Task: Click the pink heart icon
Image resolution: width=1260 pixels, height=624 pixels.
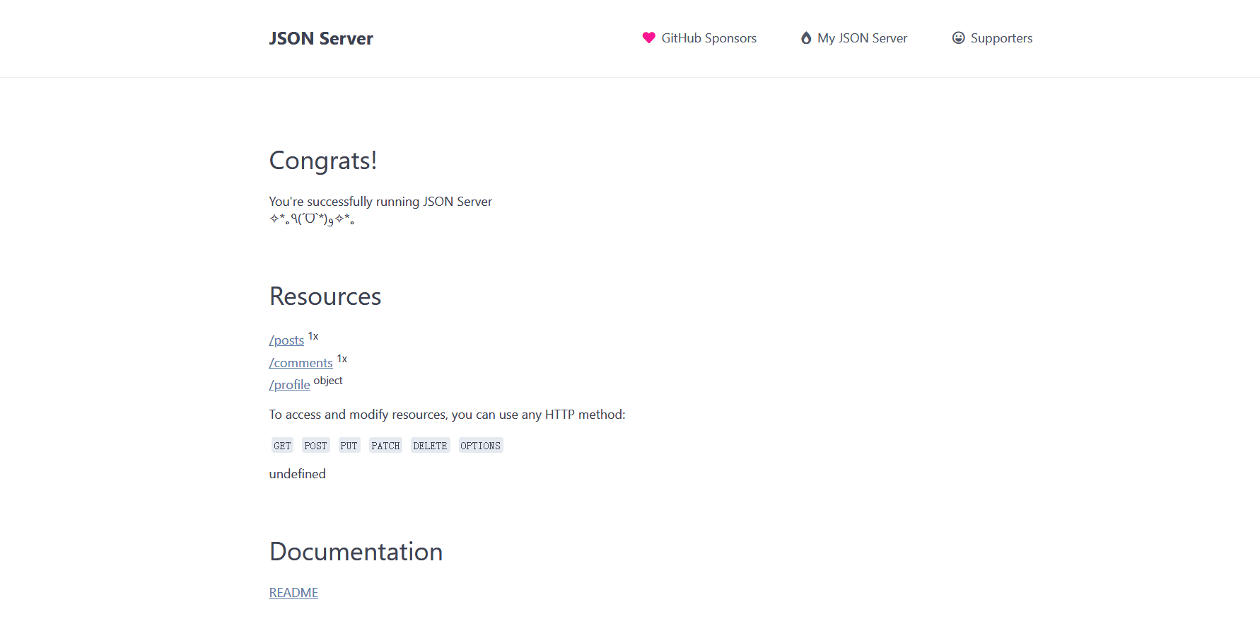Action: tap(648, 37)
